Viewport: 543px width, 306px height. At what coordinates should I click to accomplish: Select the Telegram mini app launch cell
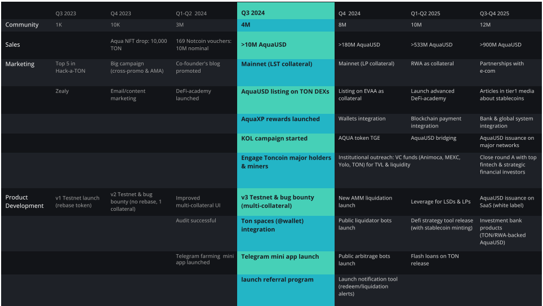pos(280,256)
